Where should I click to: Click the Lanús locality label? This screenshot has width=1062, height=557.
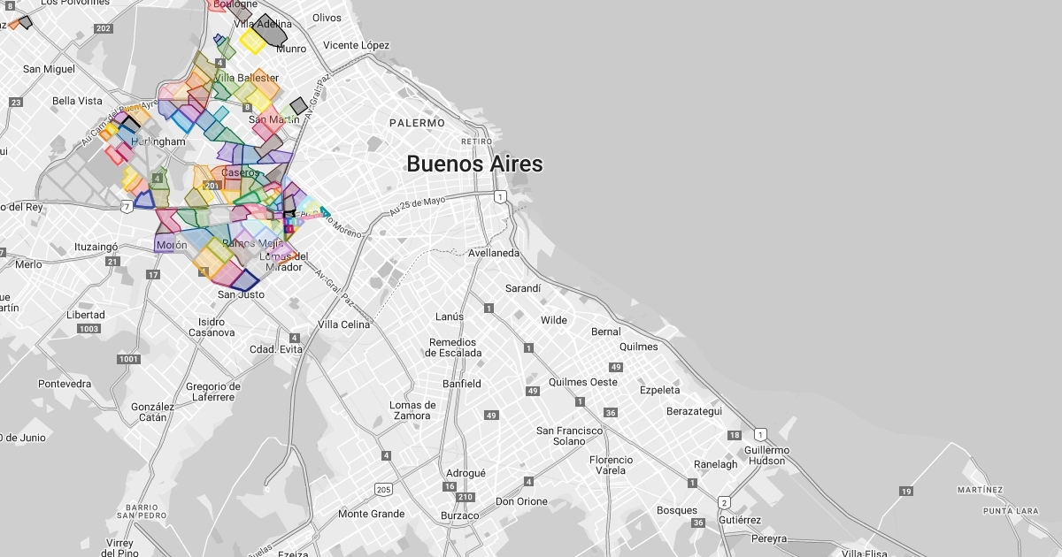pyautogui.click(x=450, y=317)
